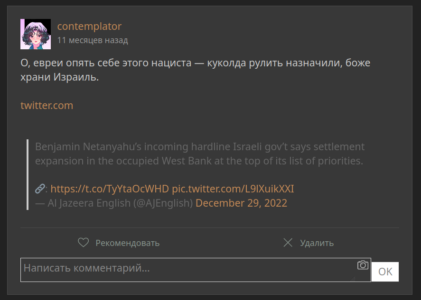The height and width of the screenshot is (300, 421).
Task: Click the post's Russian body text paragraph
Action: click(195, 70)
